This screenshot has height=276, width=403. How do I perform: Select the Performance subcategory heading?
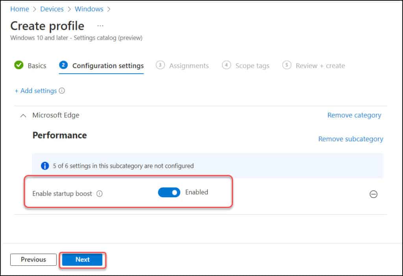pos(60,135)
